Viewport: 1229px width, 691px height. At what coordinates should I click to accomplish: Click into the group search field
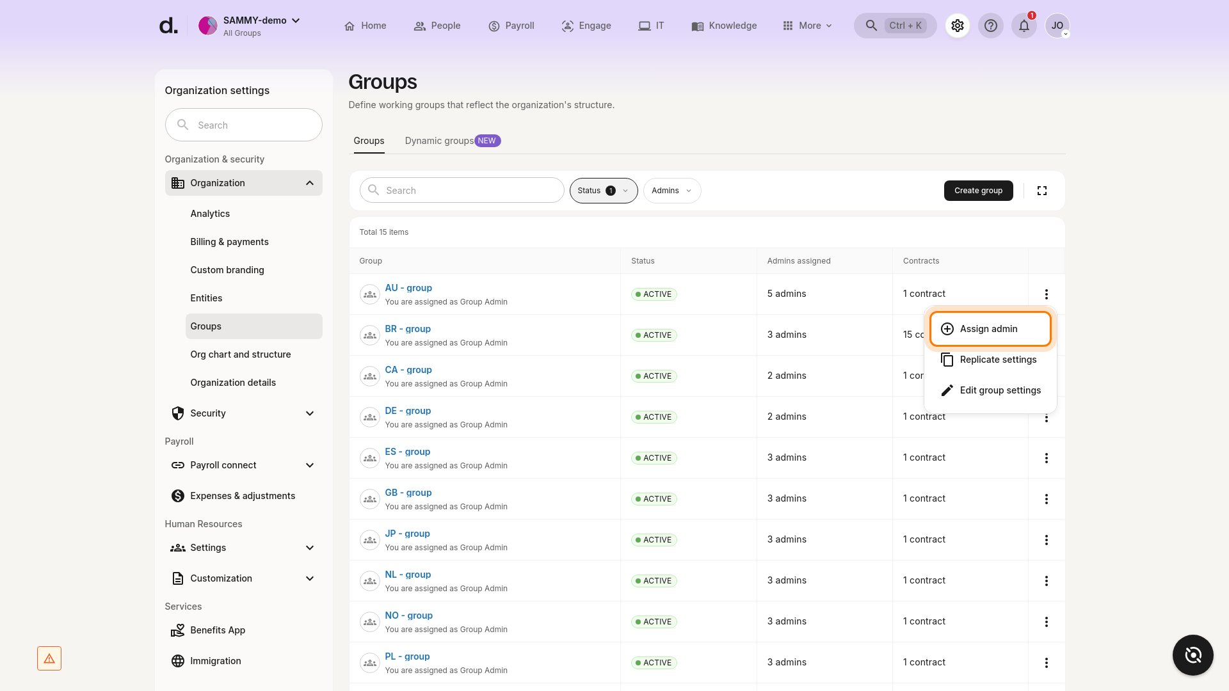(x=462, y=190)
